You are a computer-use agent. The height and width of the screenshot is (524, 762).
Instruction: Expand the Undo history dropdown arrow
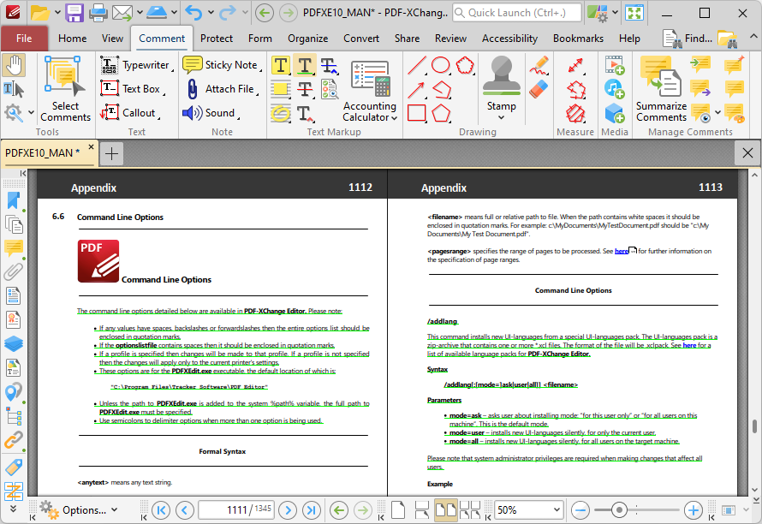point(211,12)
